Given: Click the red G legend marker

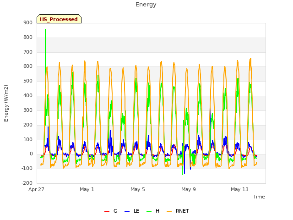Looking at the screenshot, I should 107,212.
